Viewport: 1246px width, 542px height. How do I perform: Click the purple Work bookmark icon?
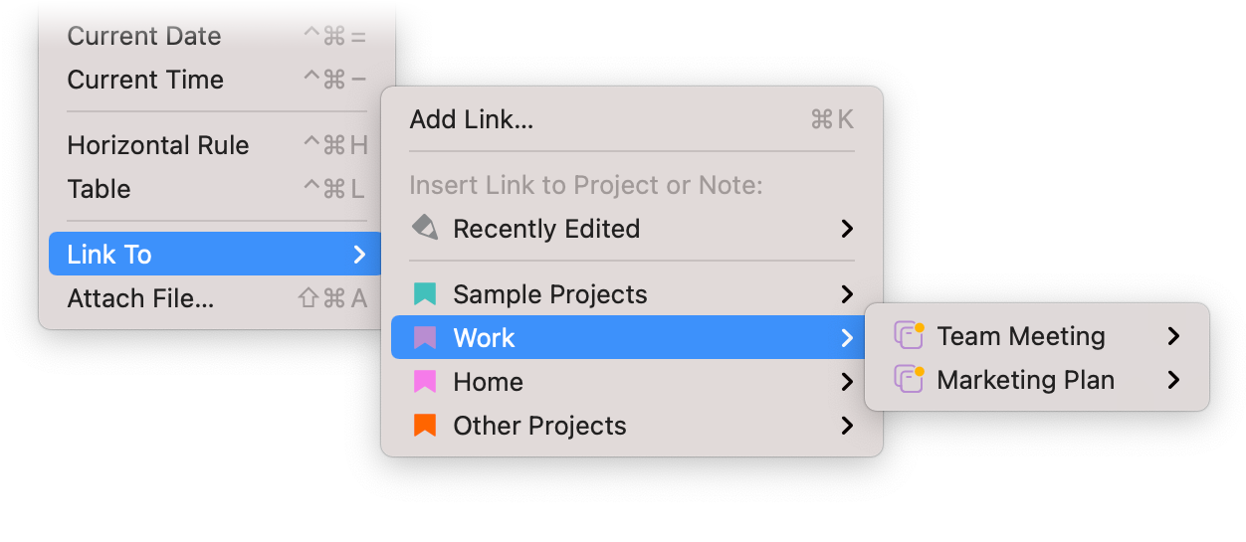[425, 338]
